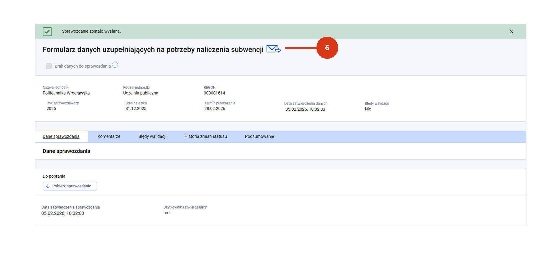Click the Sprawozdanie zostało wysłane message text
The image size is (560, 267).
[91, 31]
